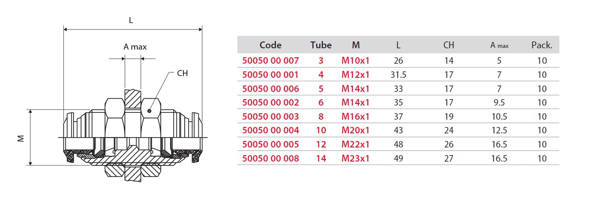
Task: Click the L dimension label on the drawing
Action: (131, 21)
